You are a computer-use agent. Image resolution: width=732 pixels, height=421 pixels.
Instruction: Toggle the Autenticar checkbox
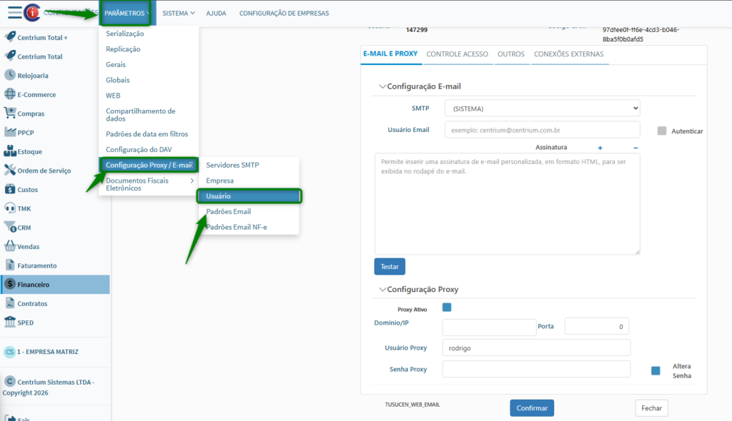pos(662,131)
